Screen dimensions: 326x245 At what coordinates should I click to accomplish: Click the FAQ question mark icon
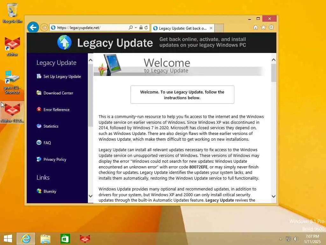pyautogui.click(x=39, y=143)
